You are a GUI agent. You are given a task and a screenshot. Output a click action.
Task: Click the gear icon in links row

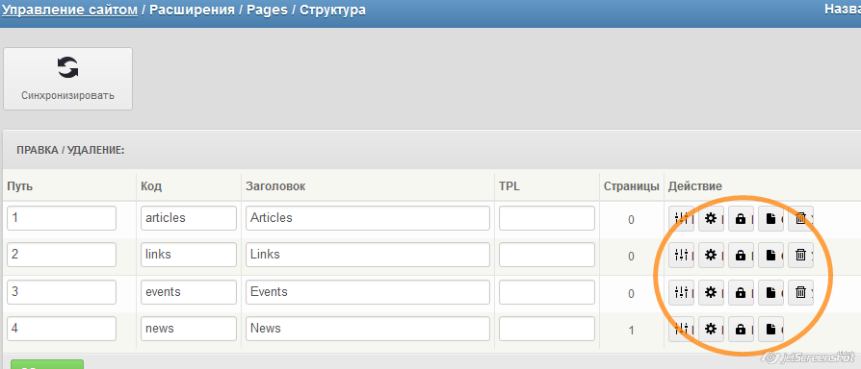coord(711,255)
